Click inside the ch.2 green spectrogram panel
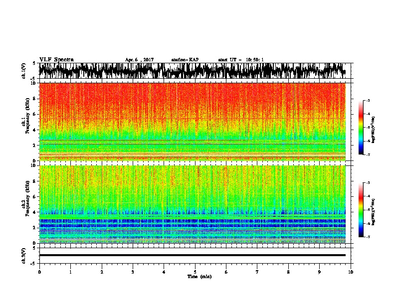This screenshot has height=305, width=395. 192,204
